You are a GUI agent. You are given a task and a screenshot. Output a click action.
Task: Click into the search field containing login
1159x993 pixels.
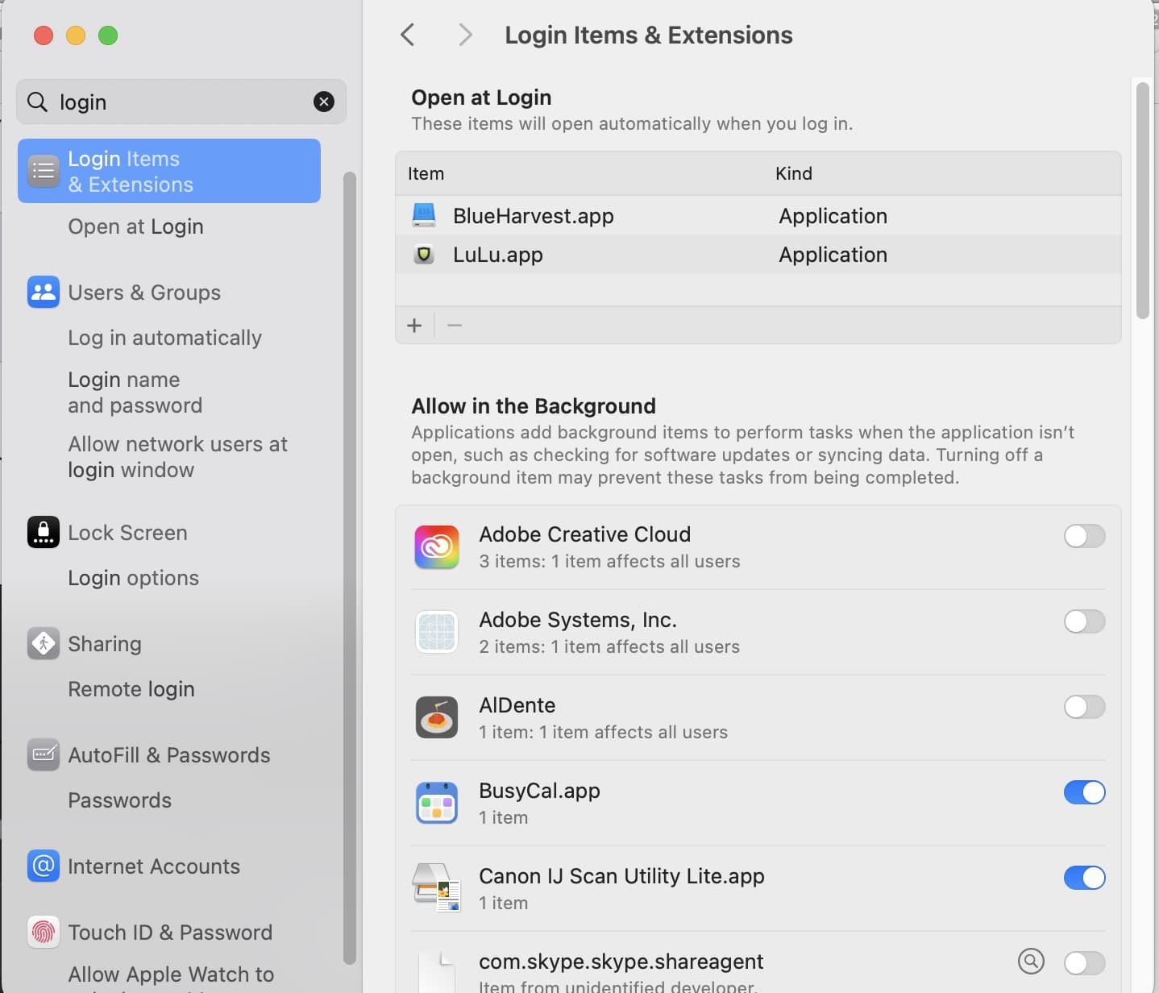pos(181,102)
